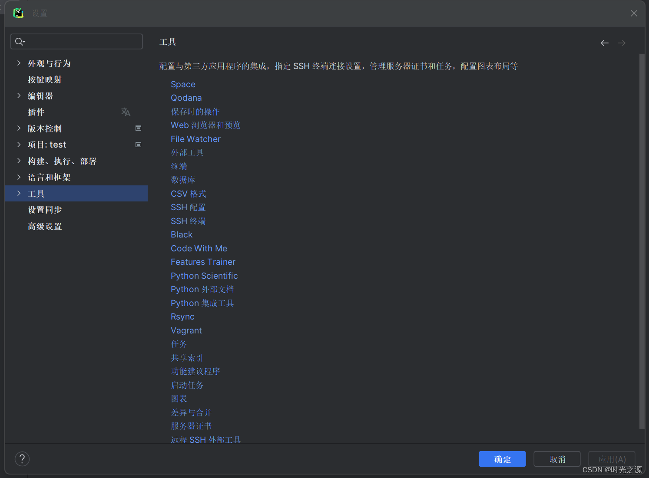The height and width of the screenshot is (478, 649).
Task: Open Web 浏览器和预览 link
Action: coord(205,125)
